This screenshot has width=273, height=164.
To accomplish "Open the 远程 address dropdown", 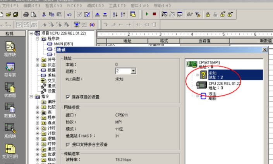I will coord(133,71).
